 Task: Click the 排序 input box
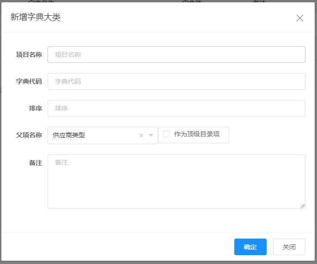pos(177,108)
